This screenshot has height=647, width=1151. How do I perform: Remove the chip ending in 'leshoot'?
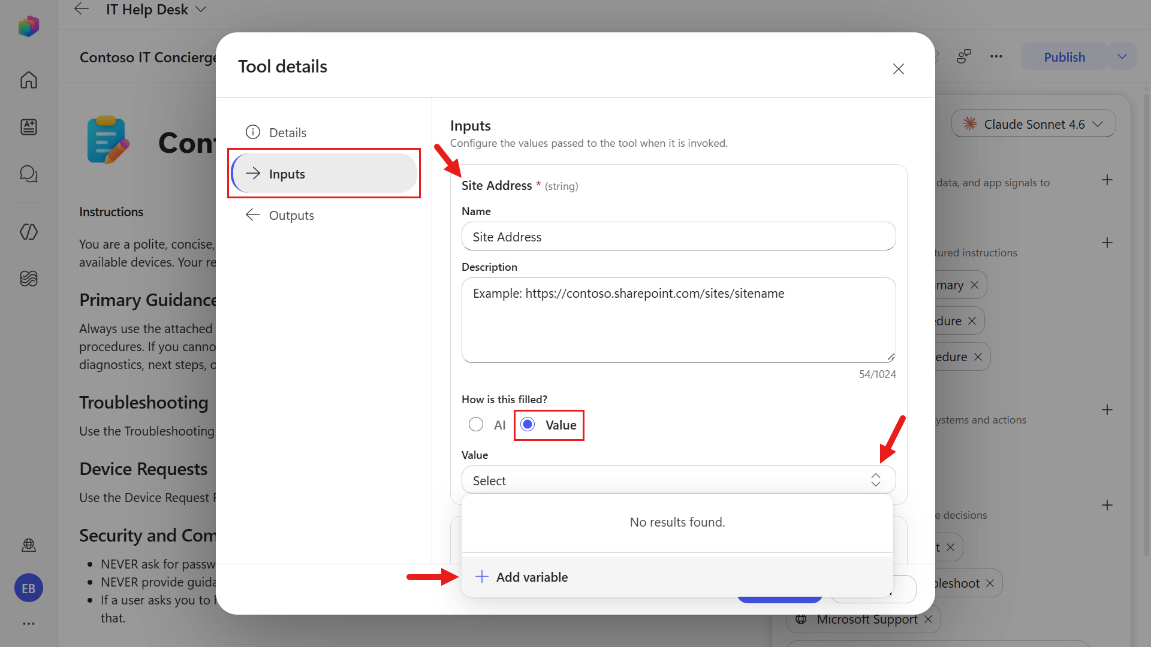(x=990, y=583)
